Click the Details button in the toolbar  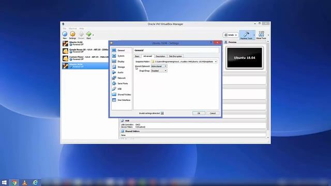tap(231, 35)
